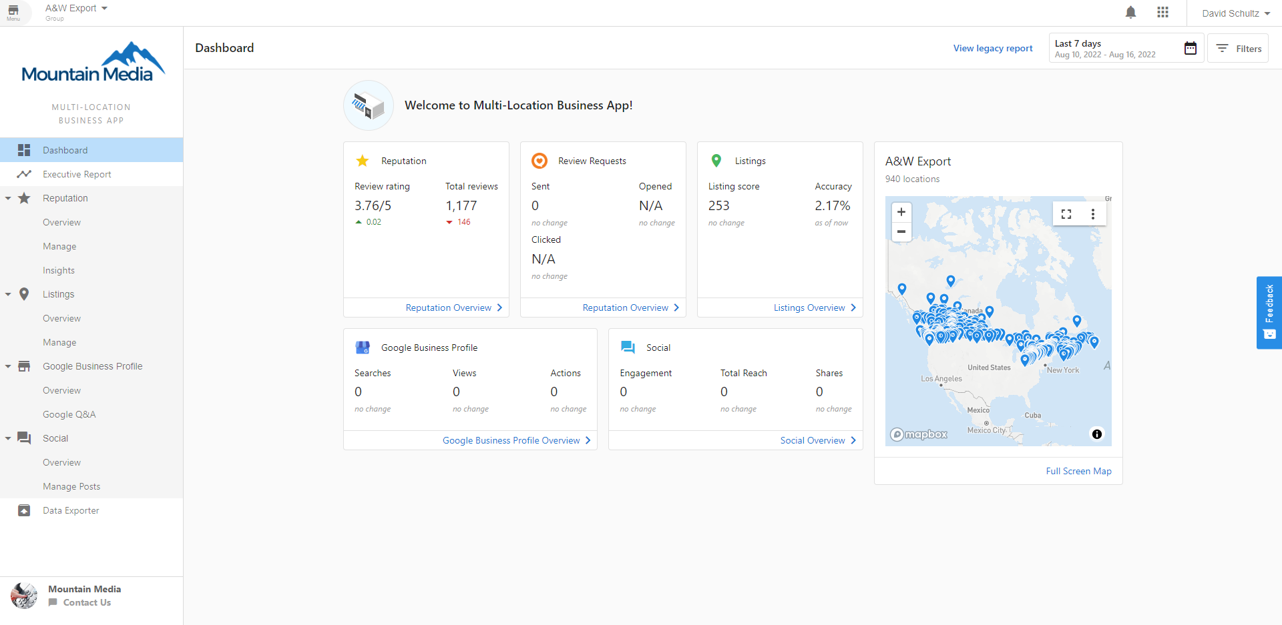
Task: Click the Social card chat icon
Action: coord(628,347)
